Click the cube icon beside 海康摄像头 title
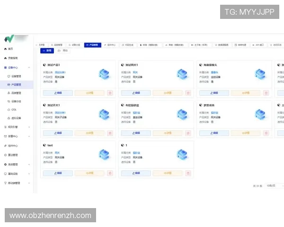Screen dimensions: 284x227 tap(201, 65)
